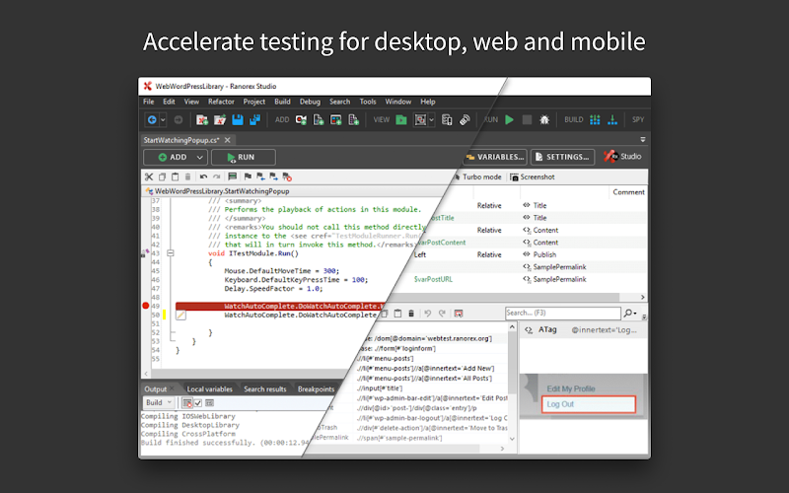Switch to the Breakpoints tab
789x493 pixels.
click(316, 389)
